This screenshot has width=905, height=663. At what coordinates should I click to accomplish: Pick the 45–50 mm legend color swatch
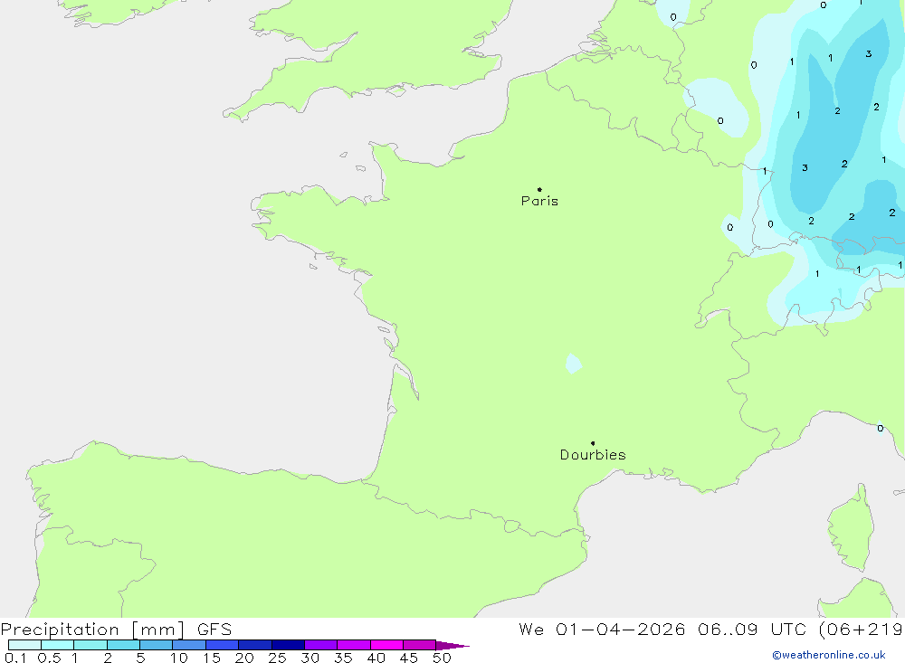(420, 645)
